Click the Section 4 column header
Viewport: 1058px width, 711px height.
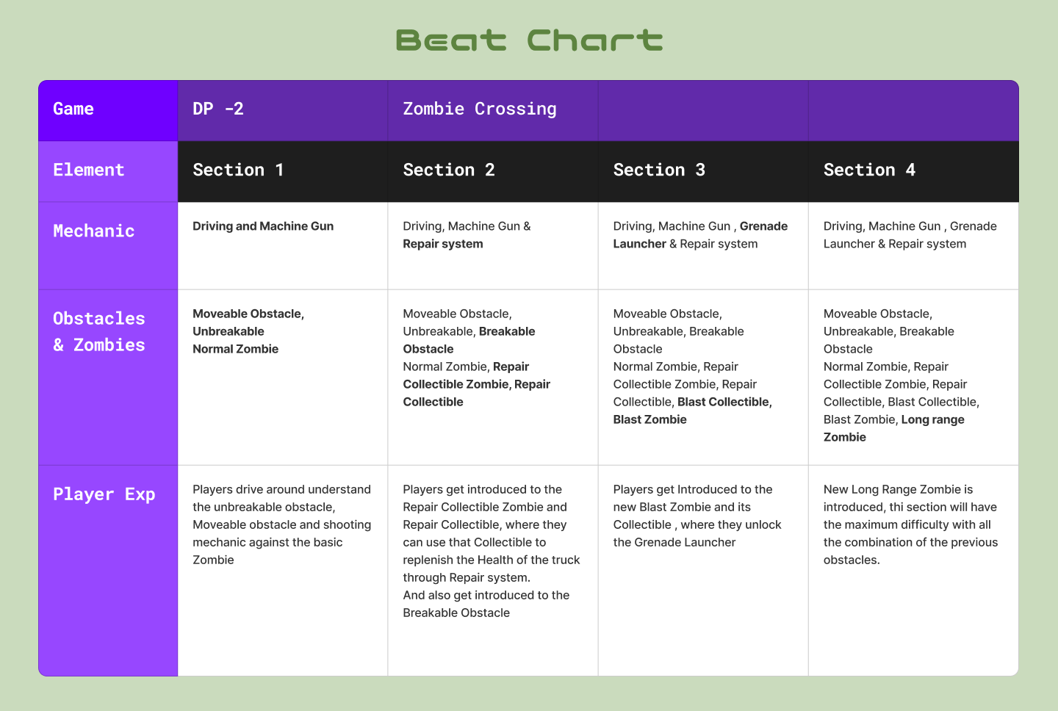869,170
